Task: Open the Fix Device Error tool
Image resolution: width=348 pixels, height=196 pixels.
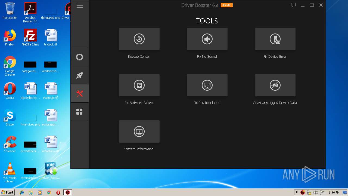Action: (275, 39)
